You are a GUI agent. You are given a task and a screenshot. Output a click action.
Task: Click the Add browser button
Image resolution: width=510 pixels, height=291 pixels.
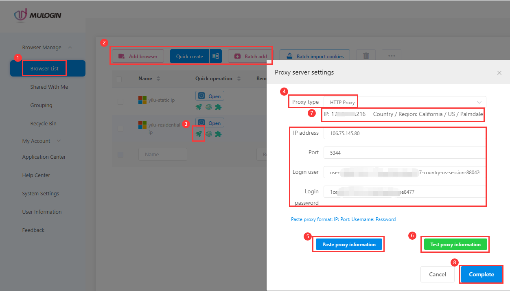click(x=138, y=56)
